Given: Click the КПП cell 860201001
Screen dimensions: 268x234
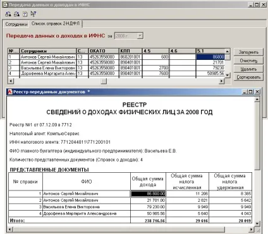Looking at the screenshot, I should tap(131, 57).
